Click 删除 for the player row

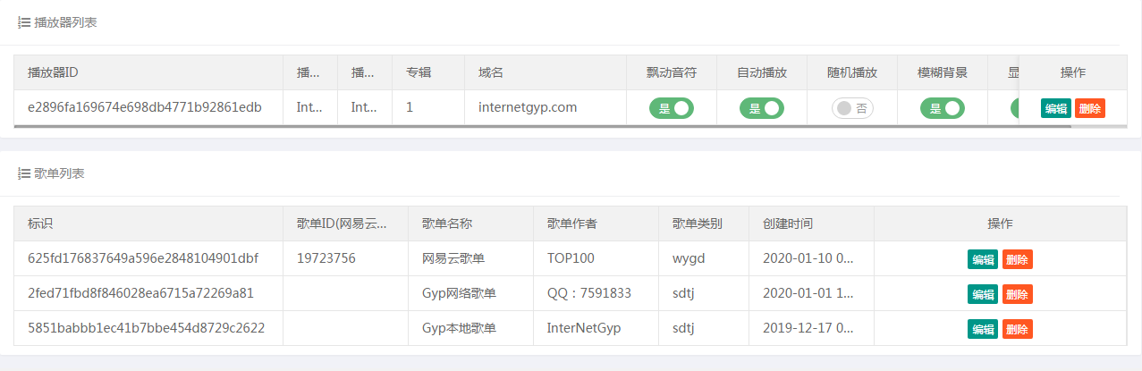[x=1089, y=108]
